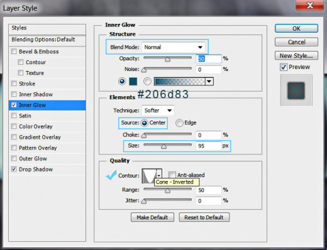Enable the Anti-aliased checkbox
Screen dimensions: 327x250
(172, 175)
